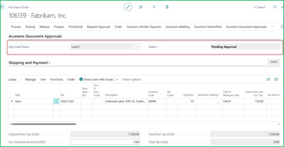
Task: Open the Posting menu
Action: click(x=30, y=27)
